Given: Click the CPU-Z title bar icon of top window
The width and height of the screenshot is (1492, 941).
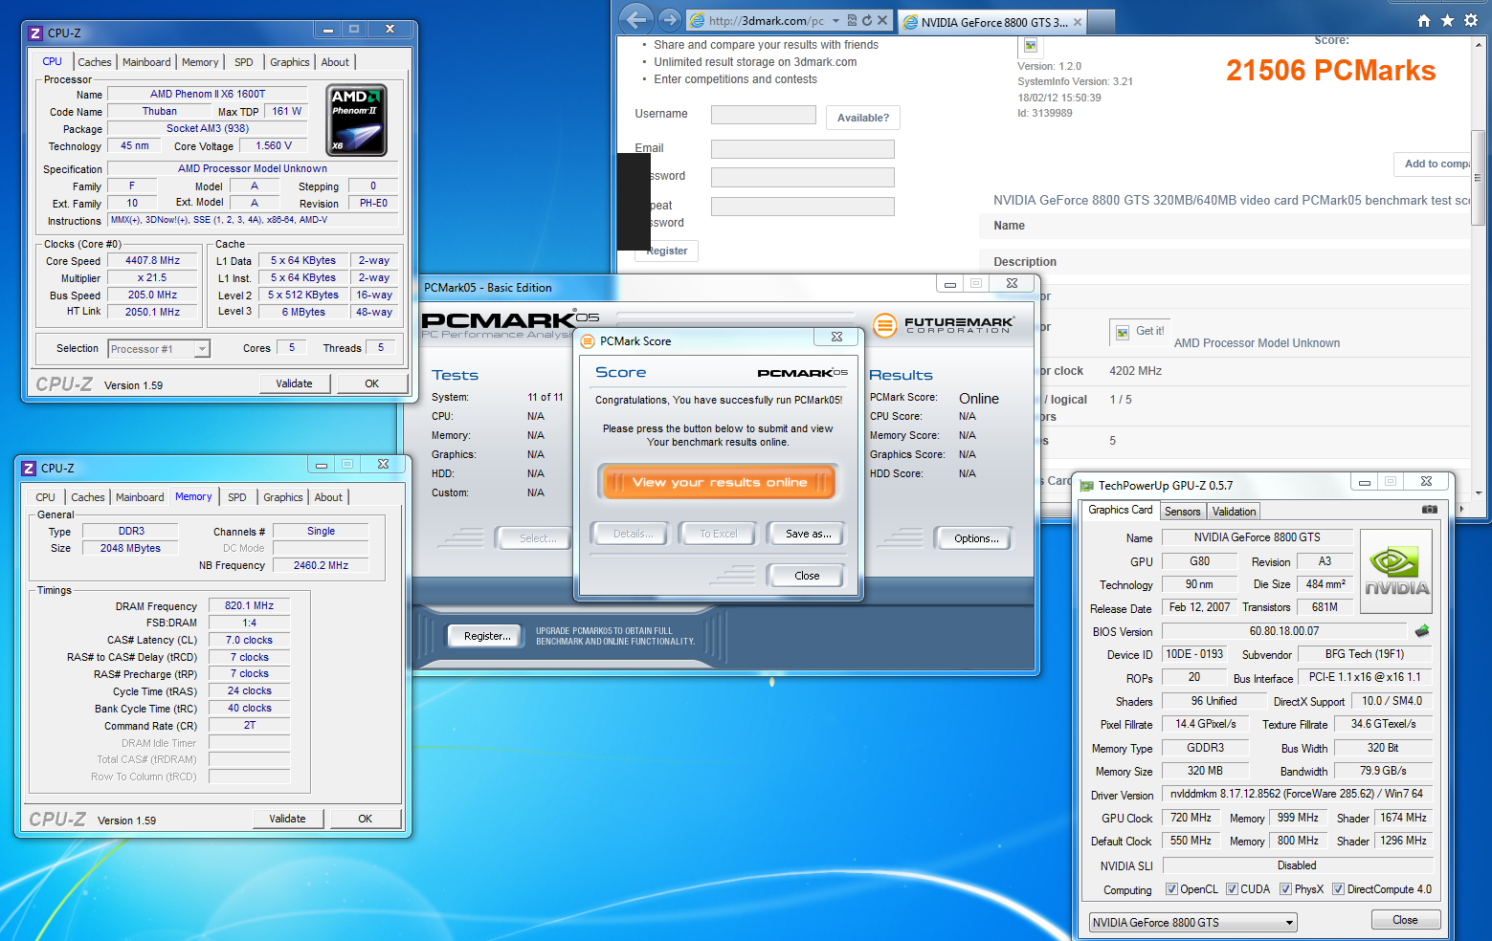Looking at the screenshot, I should point(35,33).
